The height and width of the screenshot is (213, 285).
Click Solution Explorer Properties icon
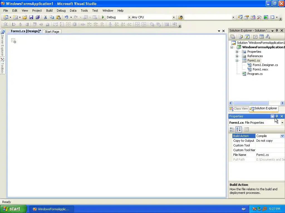click(233, 37)
